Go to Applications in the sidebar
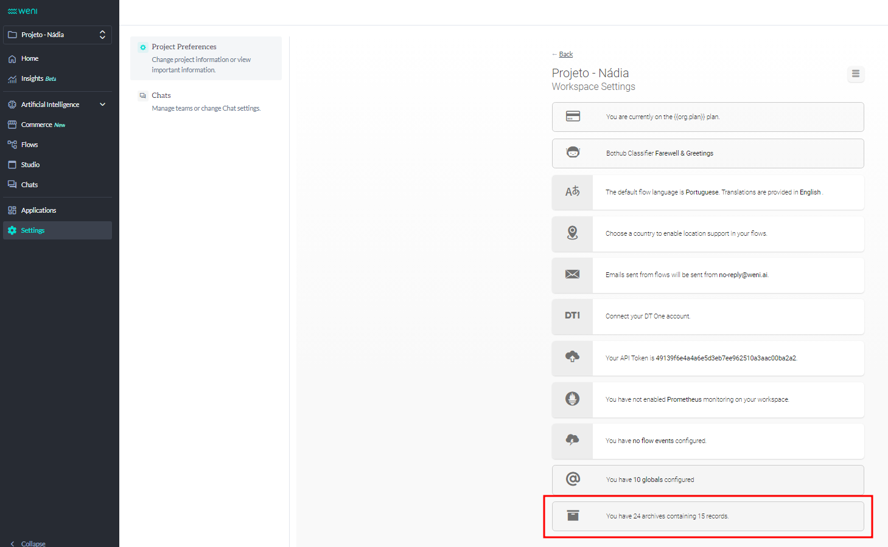The image size is (888, 547). coord(38,210)
